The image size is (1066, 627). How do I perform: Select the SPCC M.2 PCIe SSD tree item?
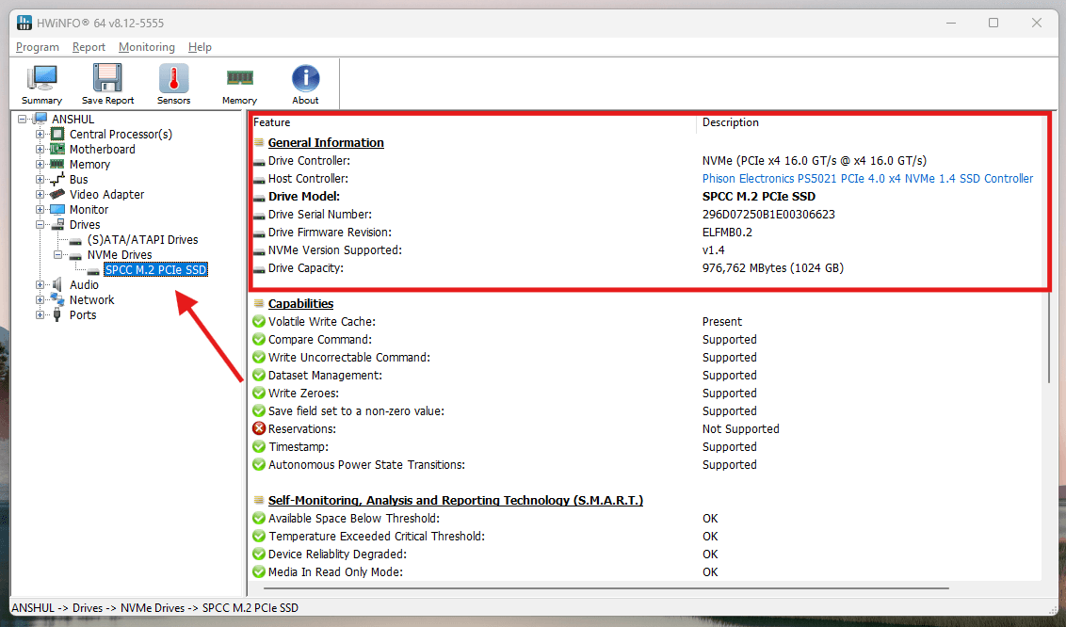point(155,270)
